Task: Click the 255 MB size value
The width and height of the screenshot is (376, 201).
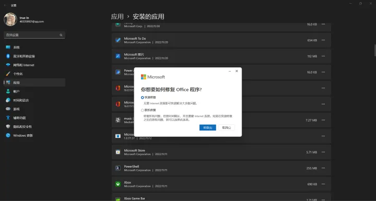Action: [x=312, y=168]
